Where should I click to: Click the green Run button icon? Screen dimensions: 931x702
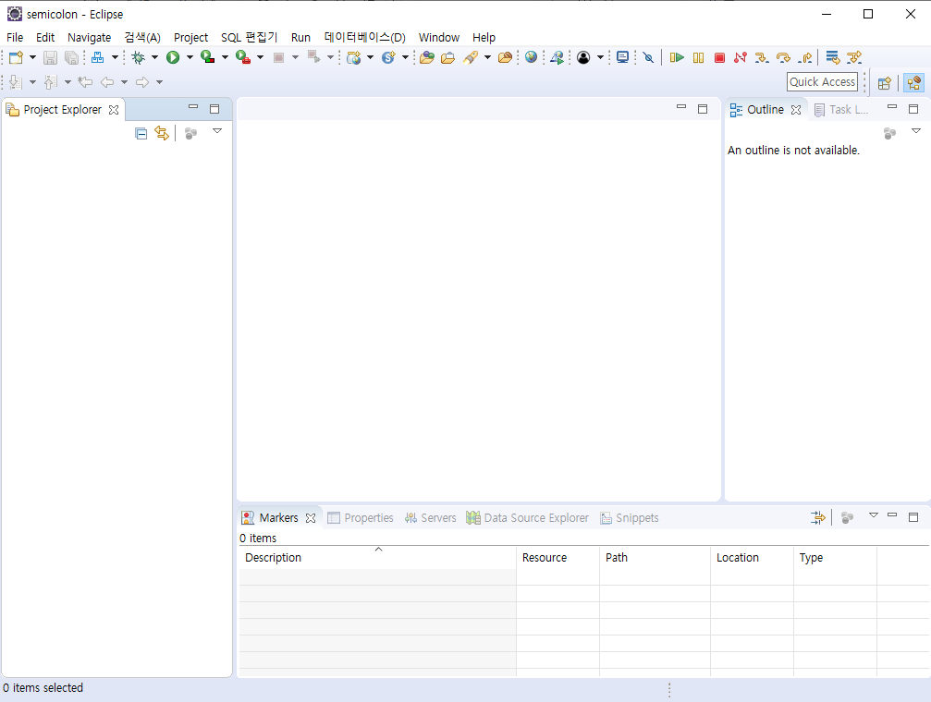pos(173,57)
